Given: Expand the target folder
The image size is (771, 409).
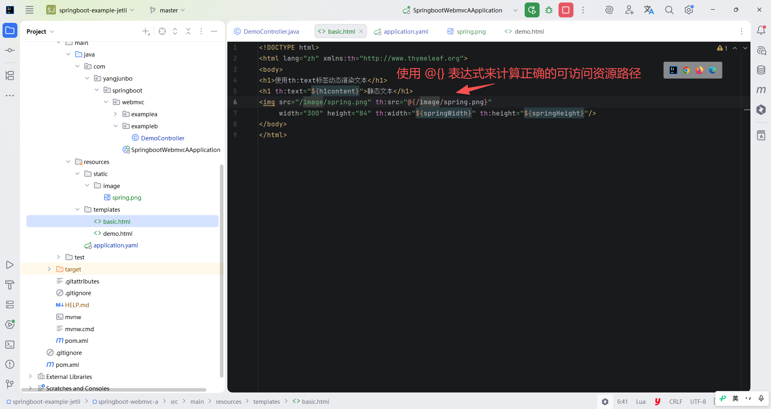Looking at the screenshot, I should tap(49, 269).
